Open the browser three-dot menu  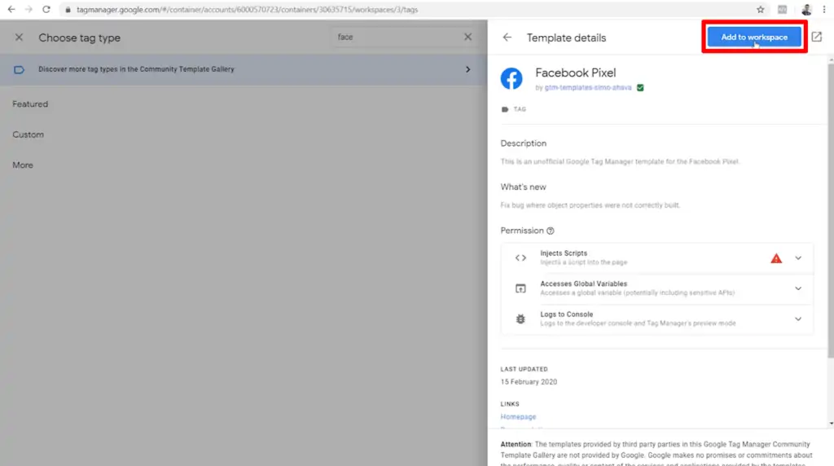[x=824, y=10]
